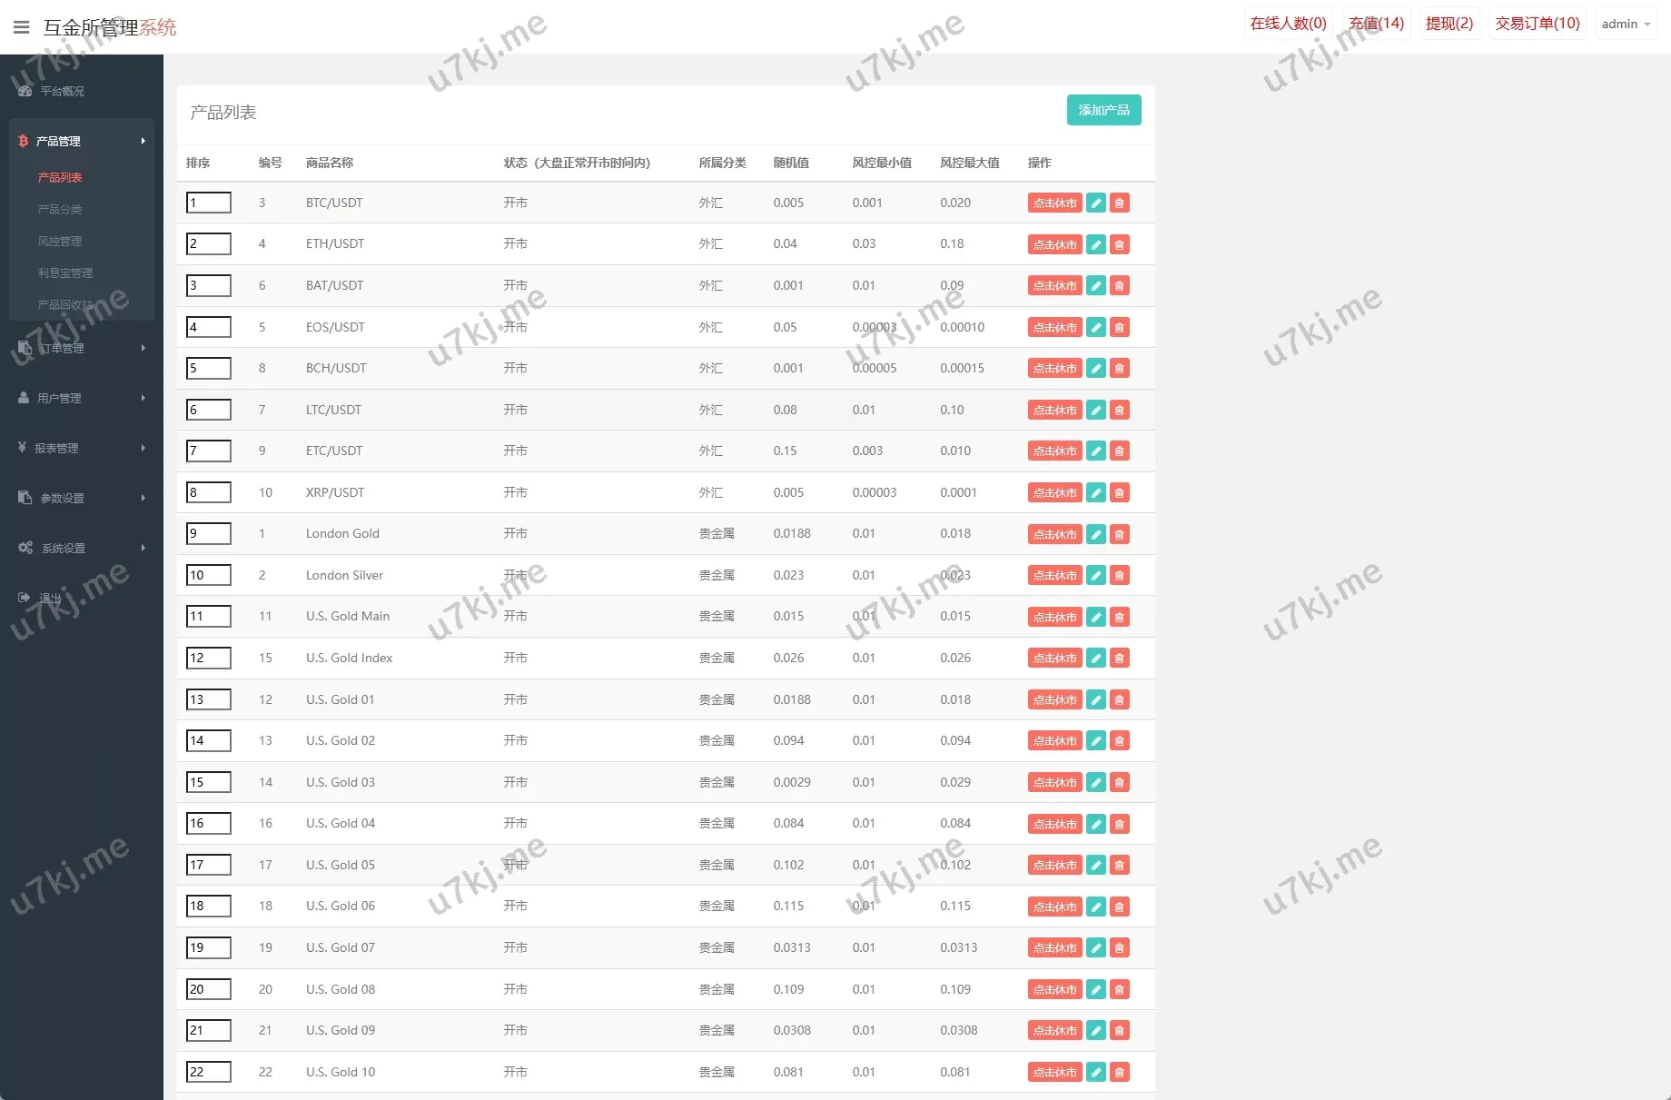This screenshot has height=1100, width=1671.
Task: Expand the 订单管理 sidebar menu
Action: 81,348
